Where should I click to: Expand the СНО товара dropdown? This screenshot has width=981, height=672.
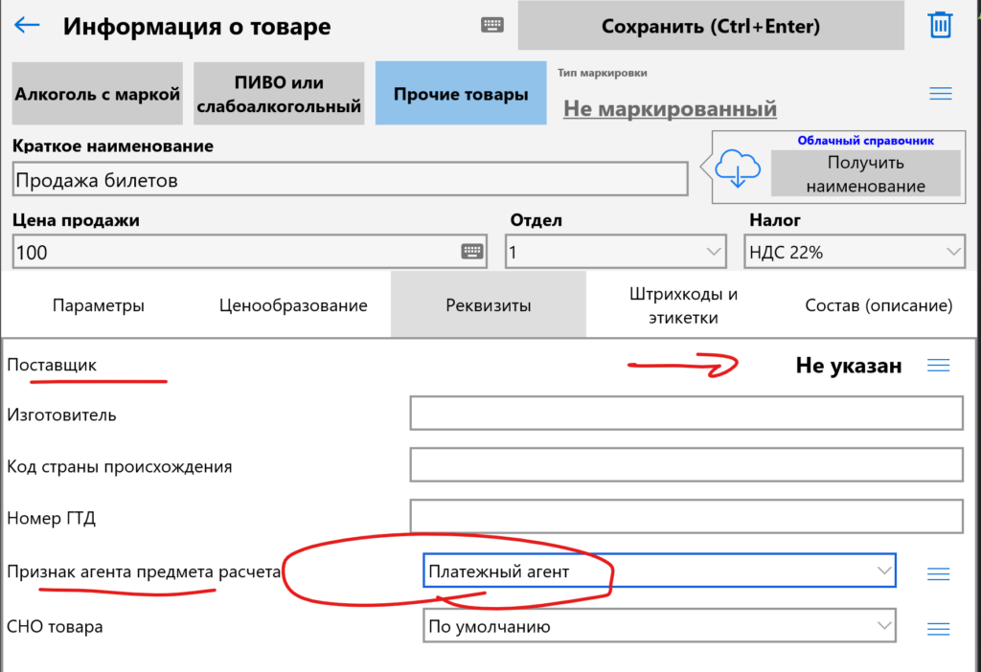click(659, 625)
